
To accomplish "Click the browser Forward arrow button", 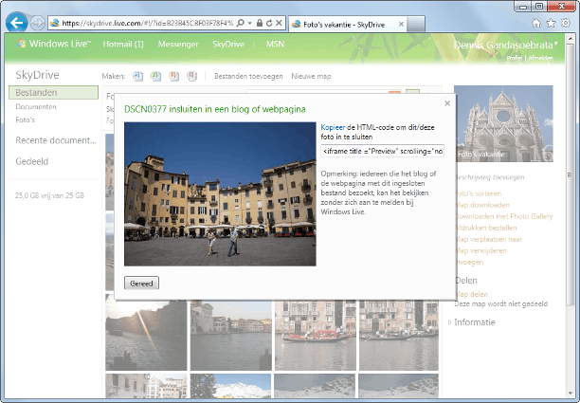I will click(x=37, y=24).
